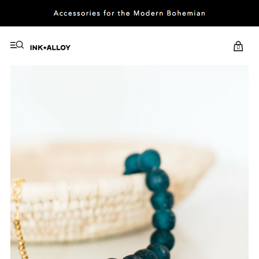The image size is (259, 259).
Task: Click the word Bohemian in the top banner
Action: pos(186,13)
